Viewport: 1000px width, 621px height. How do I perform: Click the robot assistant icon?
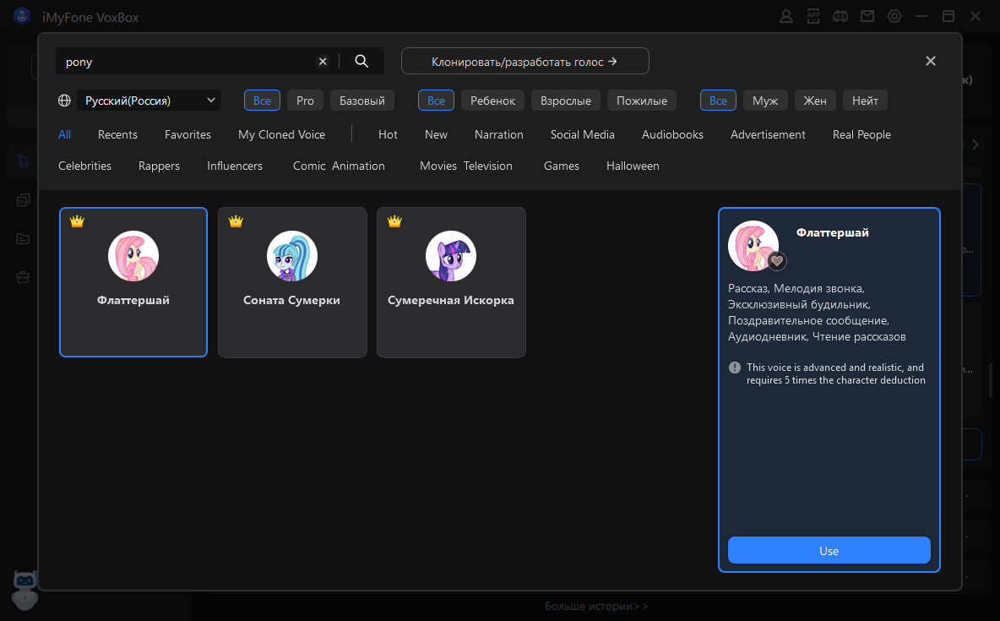tap(24, 590)
